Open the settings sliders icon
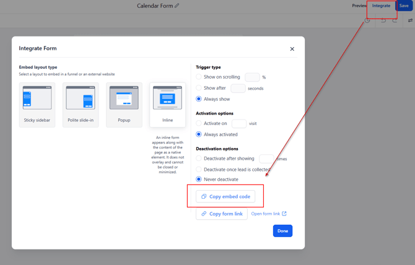This screenshot has height=265, width=415. pos(410,20)
